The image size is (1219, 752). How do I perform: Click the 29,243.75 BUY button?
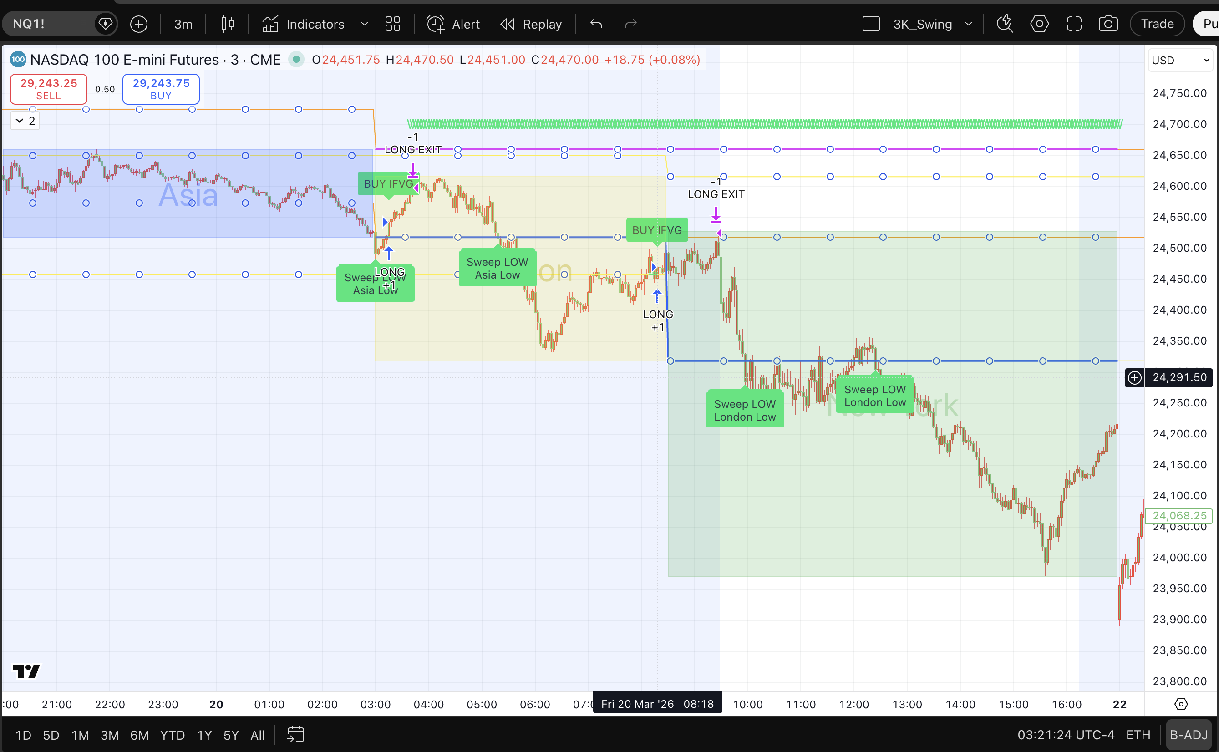pos(161,89)
